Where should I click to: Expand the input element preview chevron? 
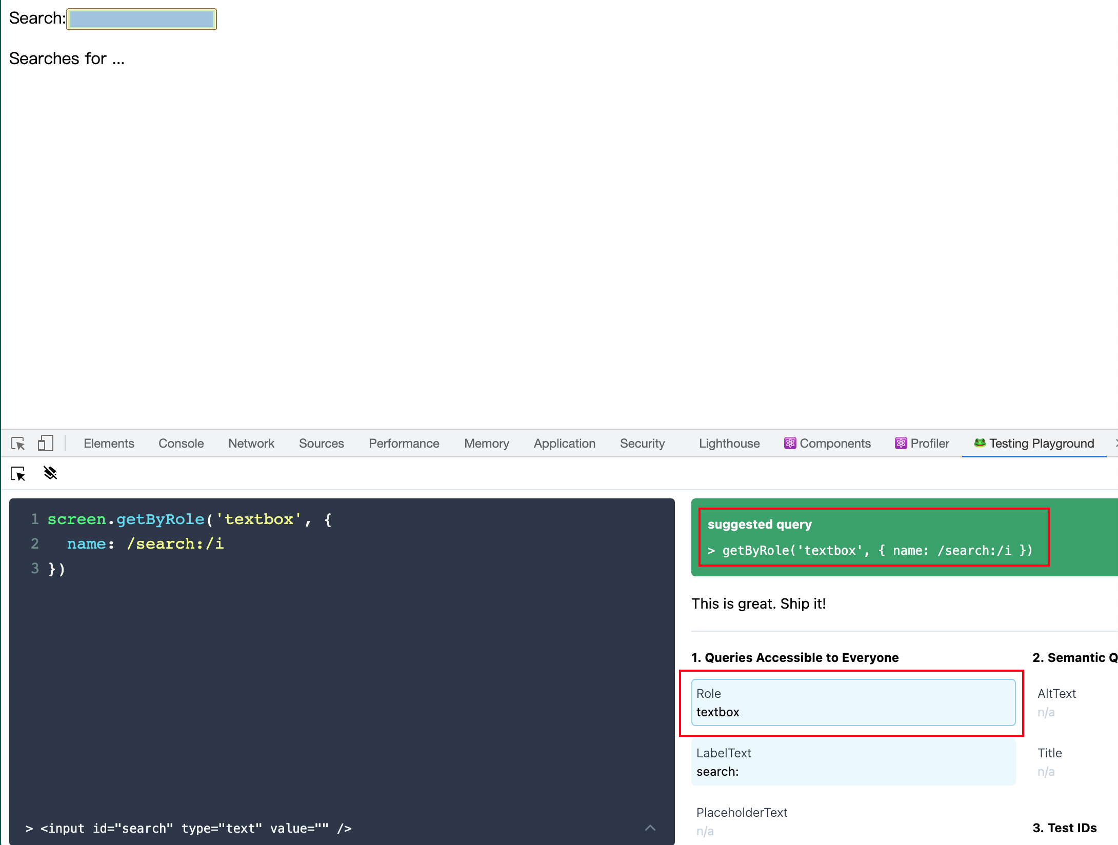650,828
